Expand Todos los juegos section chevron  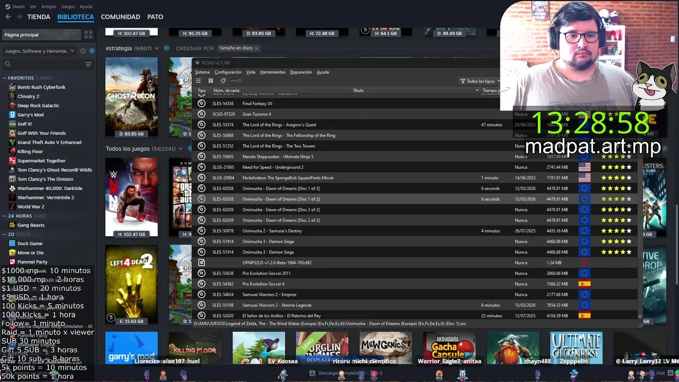[181, 149]
